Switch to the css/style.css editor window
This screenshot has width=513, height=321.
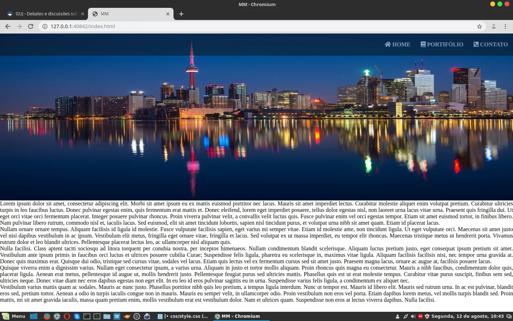point(183,316)
